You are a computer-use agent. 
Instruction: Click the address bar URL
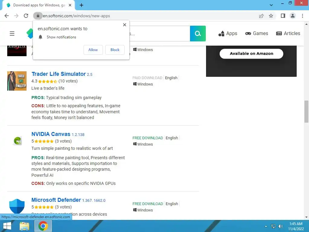76,16
